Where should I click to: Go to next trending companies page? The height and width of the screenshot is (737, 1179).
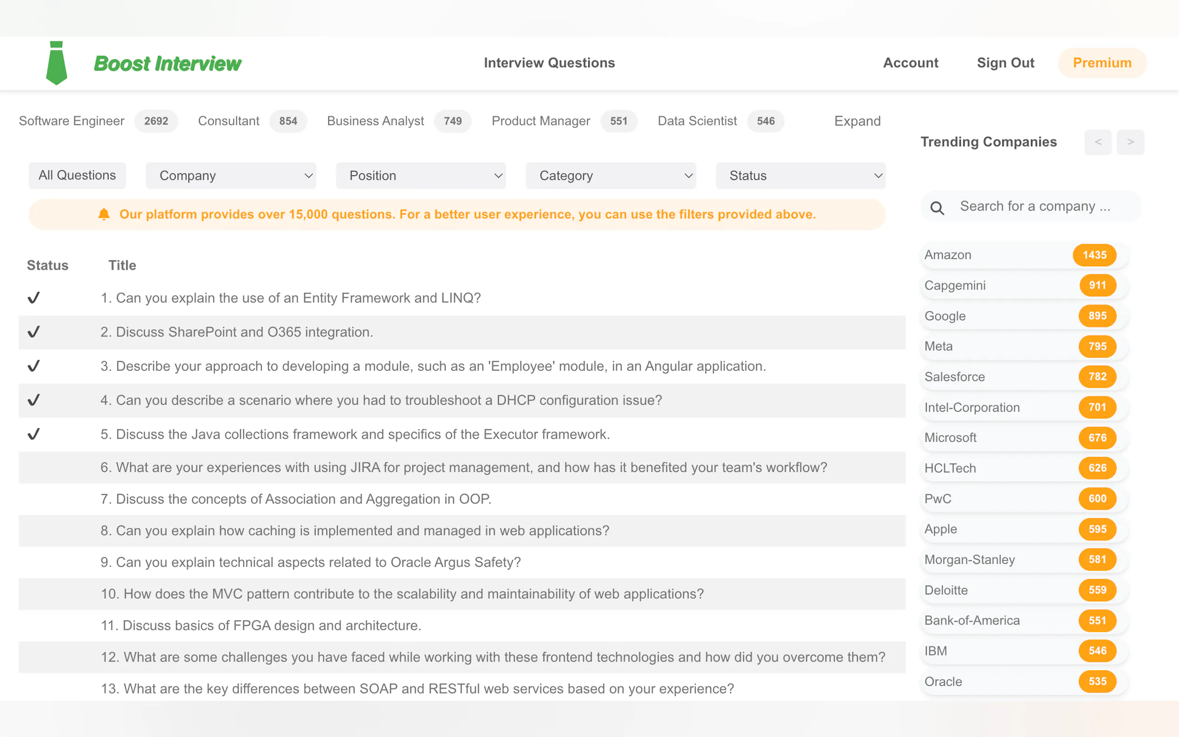point(1130,142)
